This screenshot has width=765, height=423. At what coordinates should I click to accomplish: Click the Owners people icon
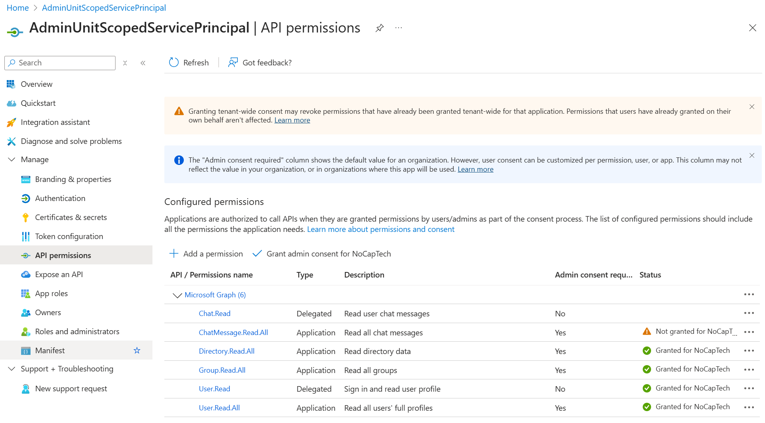(25, 312)
